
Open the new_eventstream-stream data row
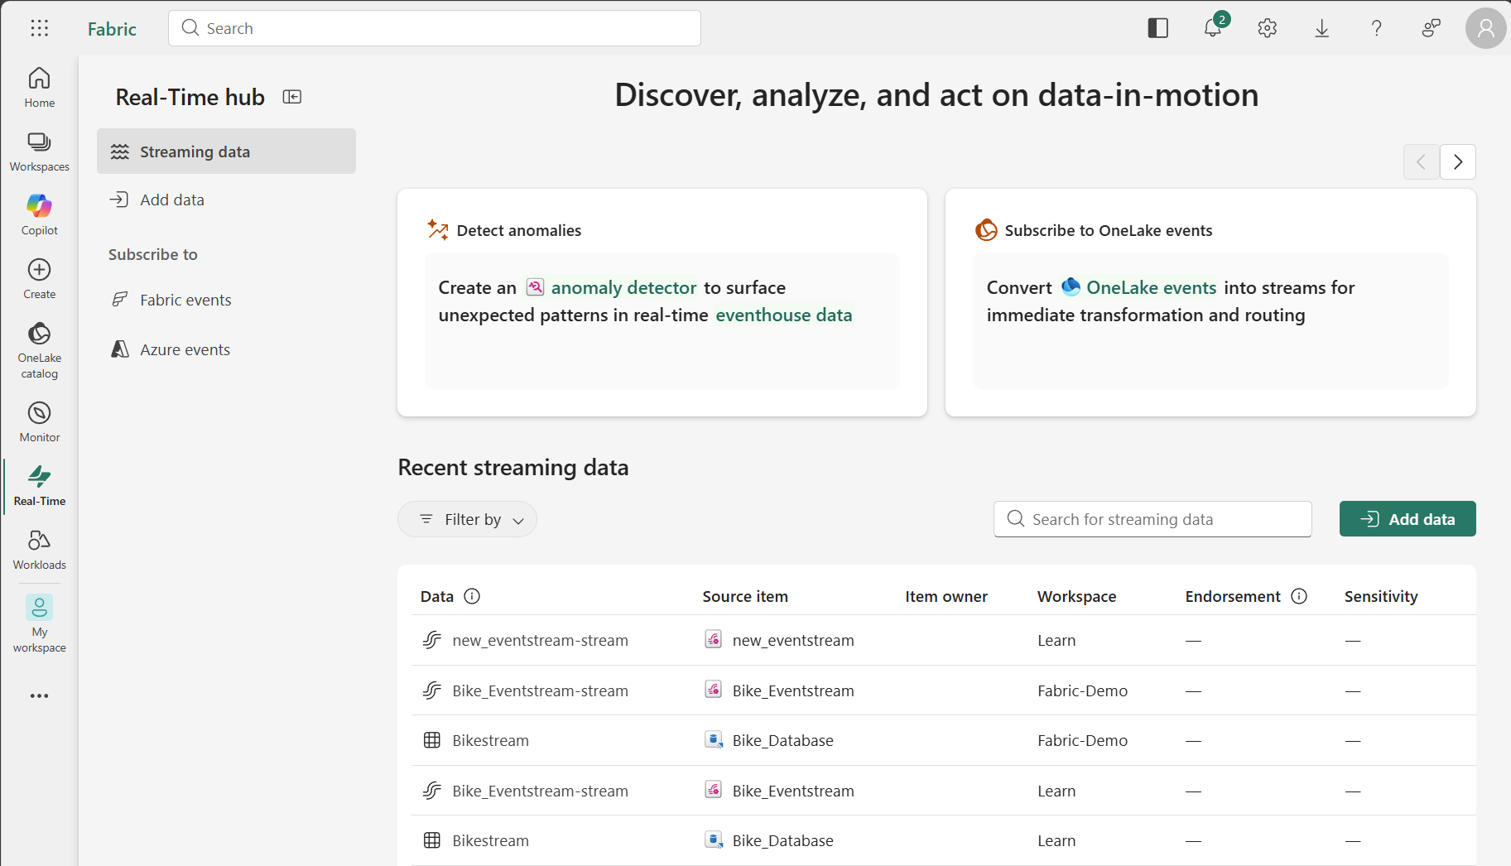pos(540,640)
